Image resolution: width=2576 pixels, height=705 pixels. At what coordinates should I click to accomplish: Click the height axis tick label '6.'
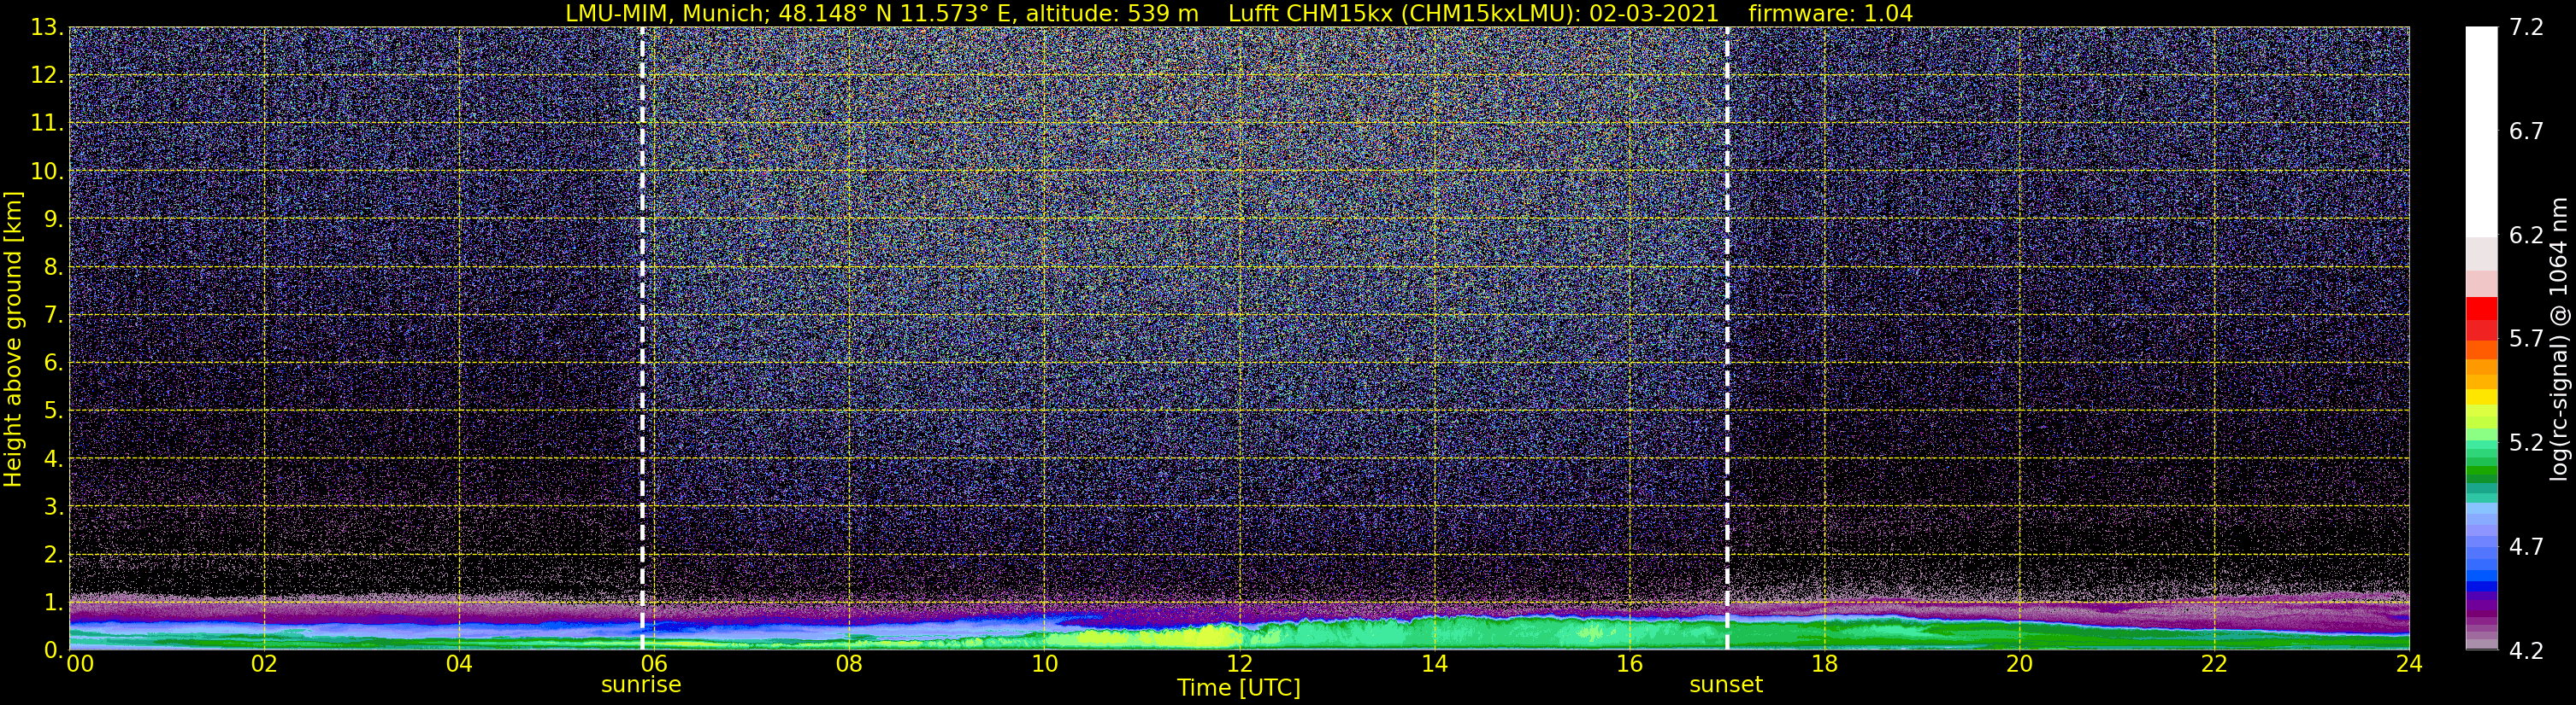tap(54, 363)
